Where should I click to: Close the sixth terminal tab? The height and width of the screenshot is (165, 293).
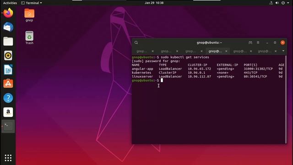[276, 51]
